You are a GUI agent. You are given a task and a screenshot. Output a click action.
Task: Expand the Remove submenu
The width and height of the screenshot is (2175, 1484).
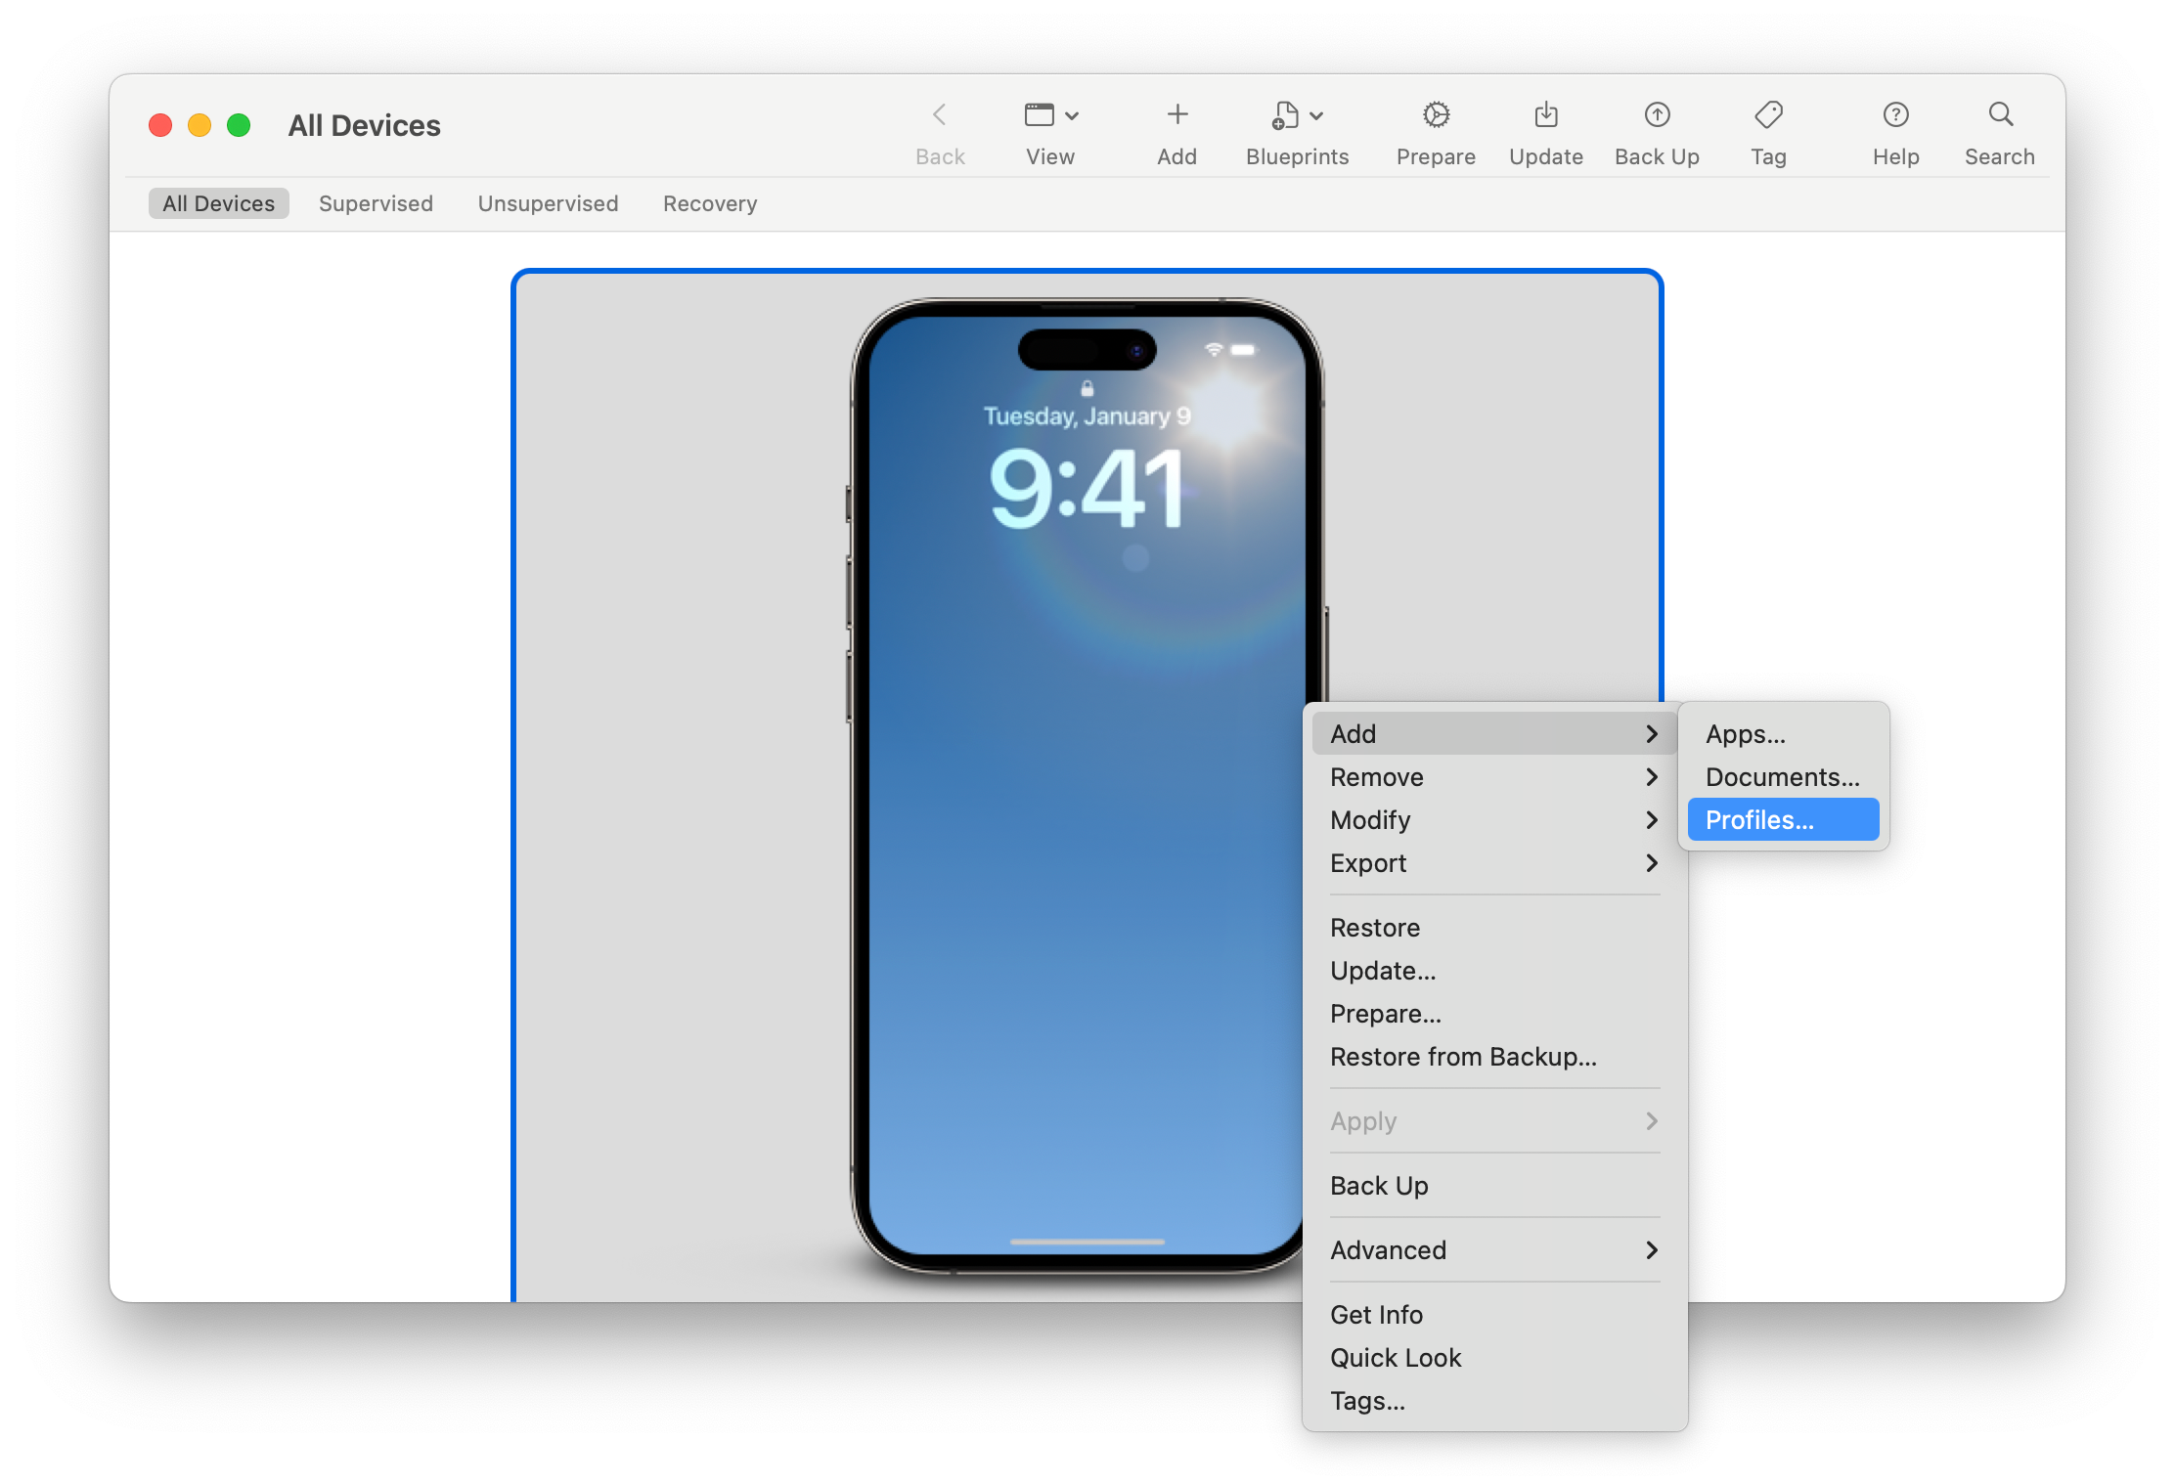pos(1494,777)
